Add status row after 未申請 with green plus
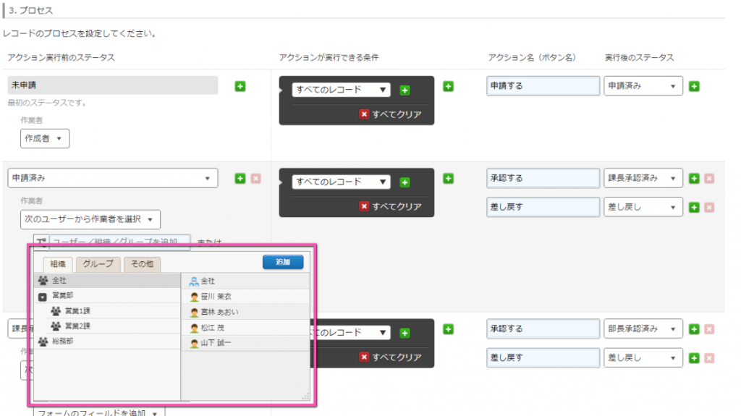 coord(240,87)
